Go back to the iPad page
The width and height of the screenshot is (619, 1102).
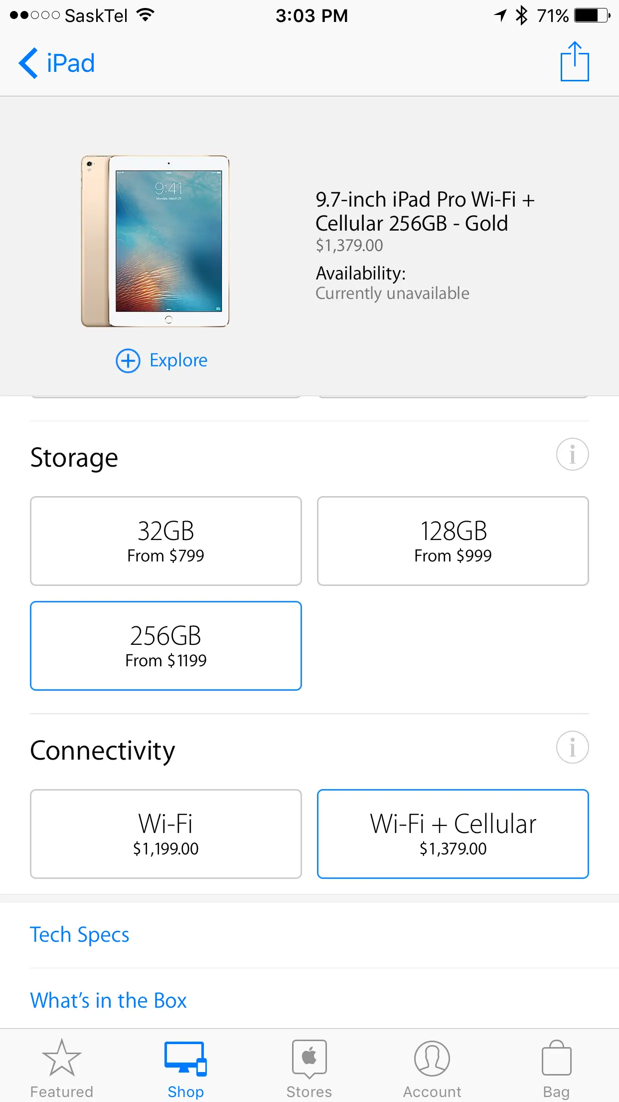click(57, 63)
